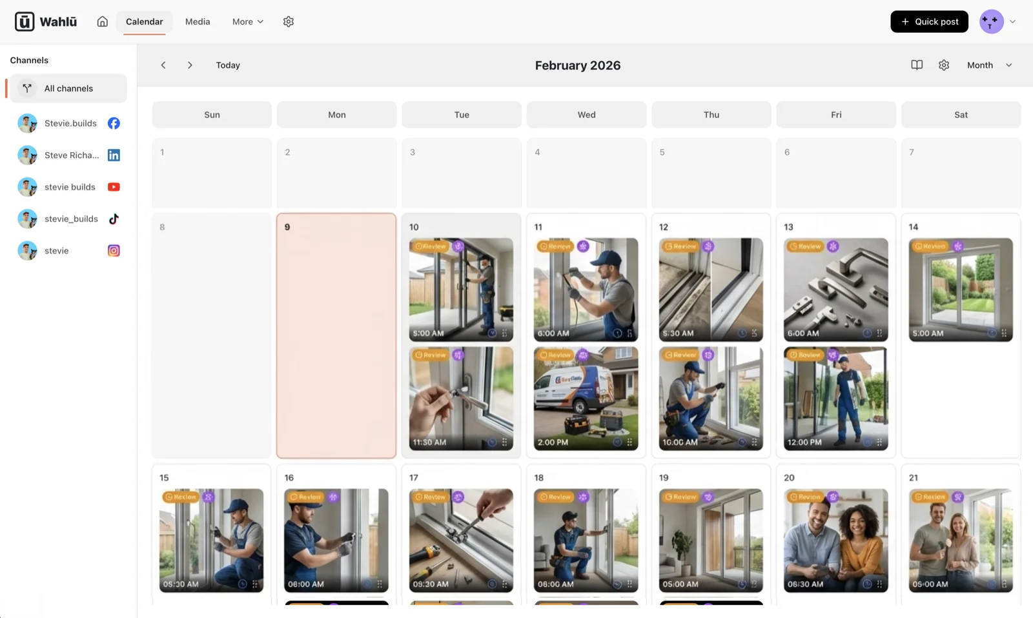Image resolution: width=1033 pixels, height=618 pixels.
Task: Expand the More menu
Action: tap(247, 21)
